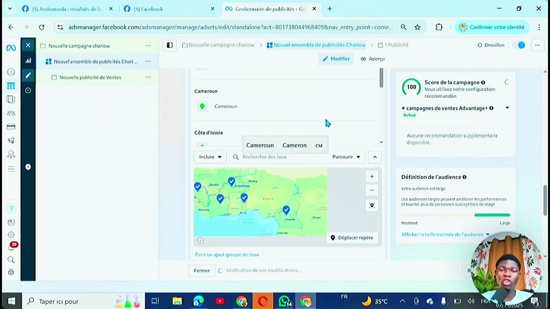The image size is (550, 309).
Task: Open Windows Start menu
Action: coord(11,301)
